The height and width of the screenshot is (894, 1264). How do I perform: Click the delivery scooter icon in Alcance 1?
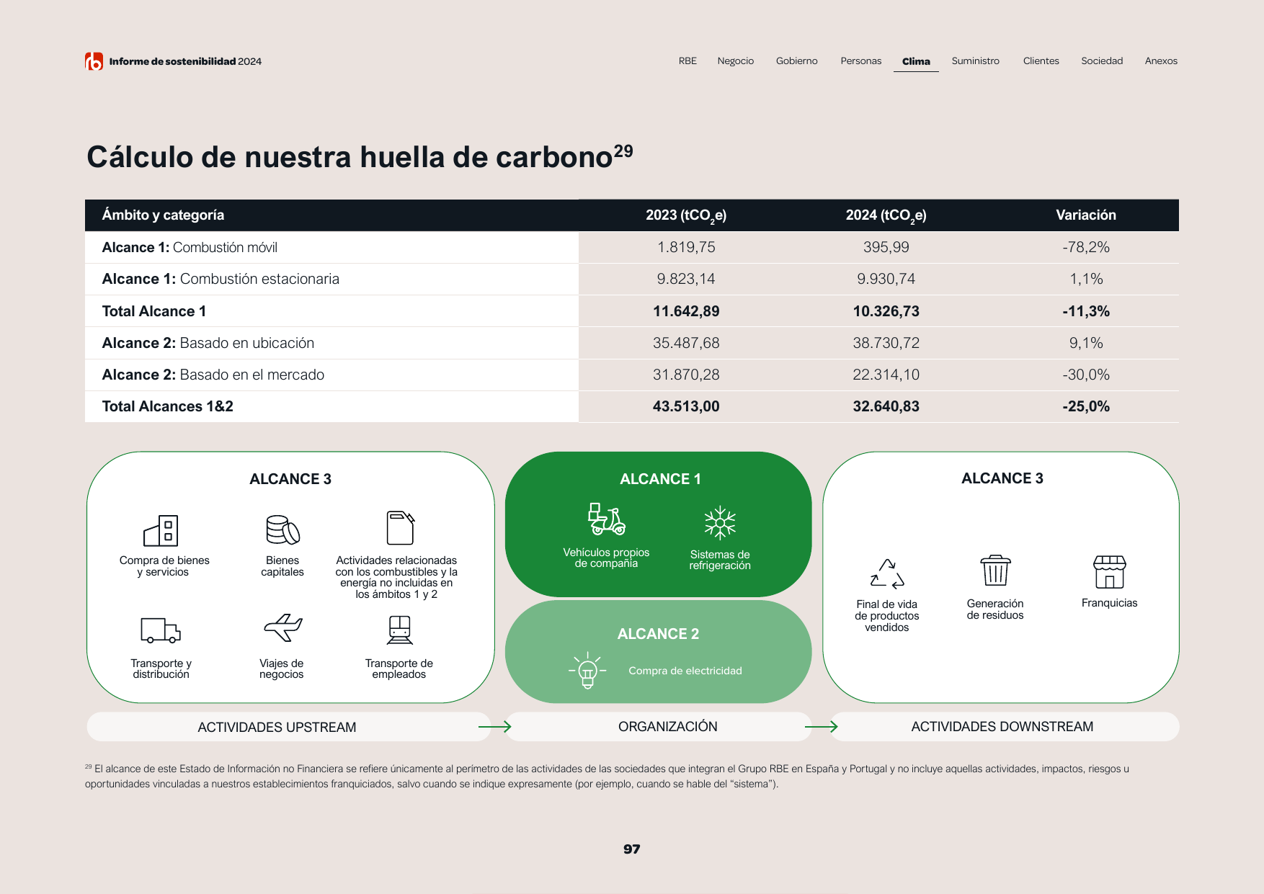click(x=607, y=519)
